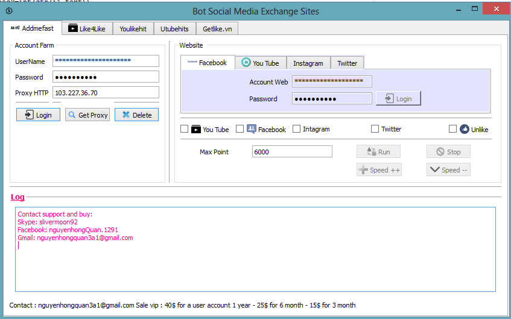Select the Twitter website tab
The width and height of the screenshot is (511, 319).
coord(347,63)
